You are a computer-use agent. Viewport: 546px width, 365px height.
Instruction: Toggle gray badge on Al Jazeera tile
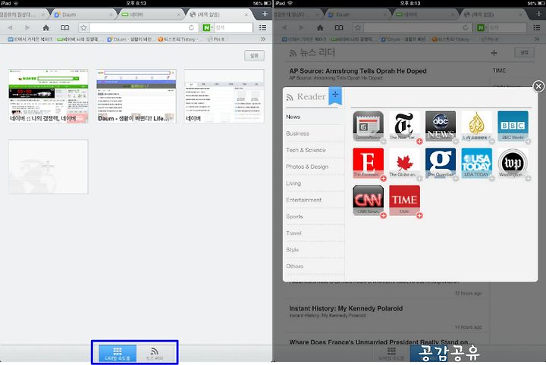tap(492, 142)
